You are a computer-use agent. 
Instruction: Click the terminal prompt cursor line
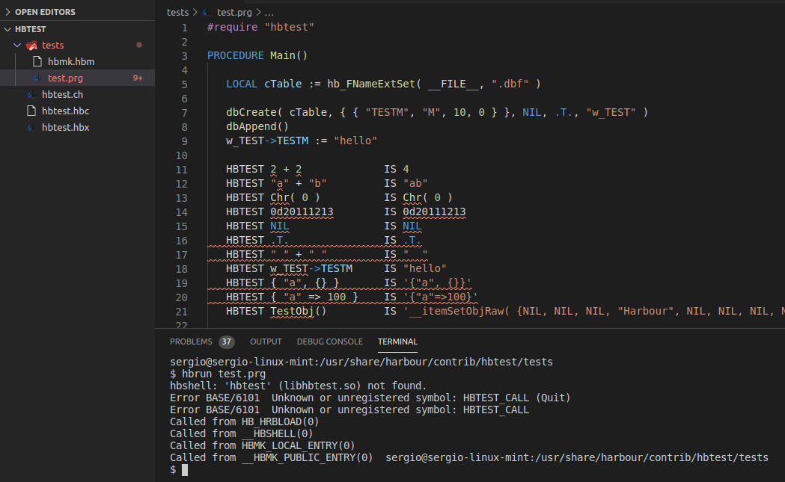point(184,470)
